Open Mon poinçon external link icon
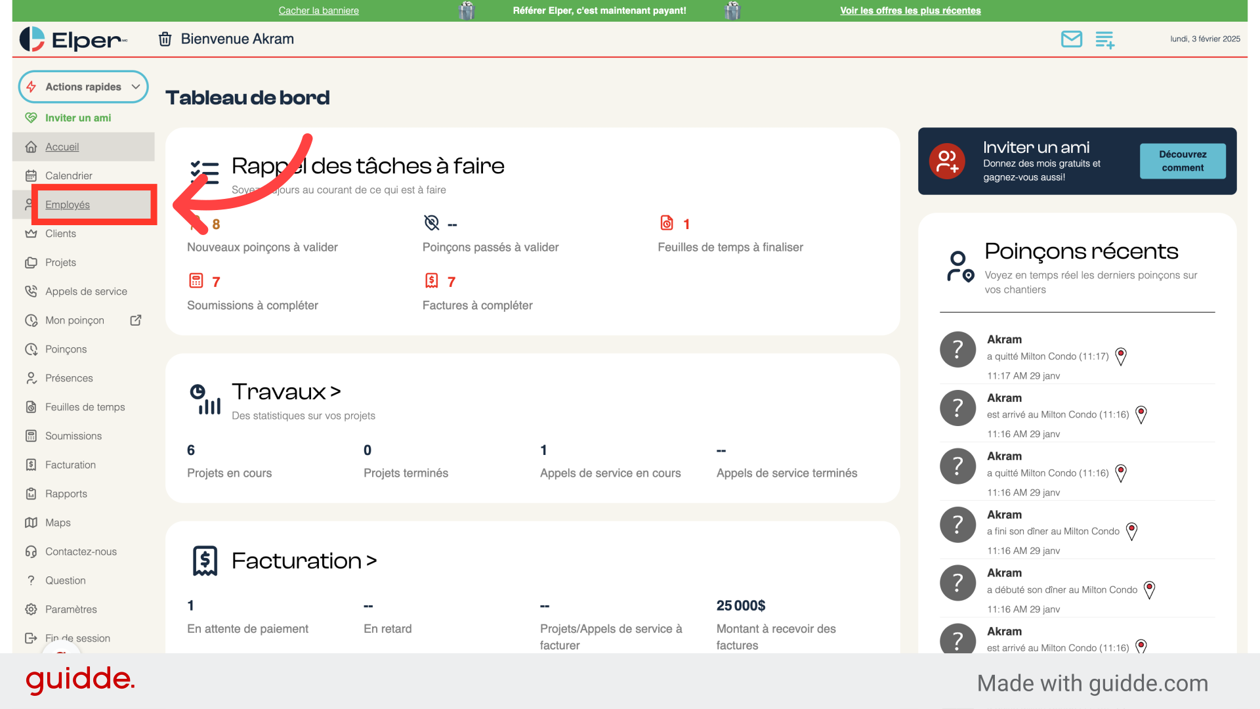This screenshot has height=709, width=1260. click(x=136, y=320)
